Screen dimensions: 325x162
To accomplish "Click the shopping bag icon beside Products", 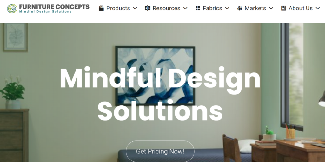I will click(x=101, y=8).
